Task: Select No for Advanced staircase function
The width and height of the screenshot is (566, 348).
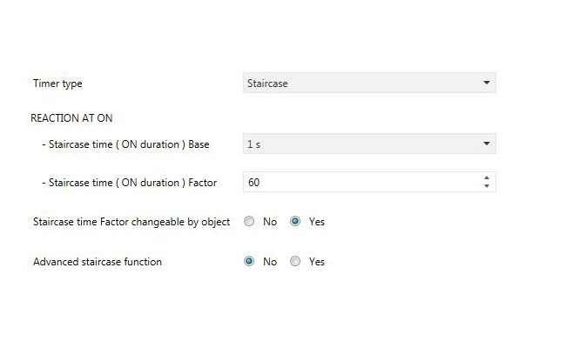Action: pyautogui.click(x=249, y=261)
